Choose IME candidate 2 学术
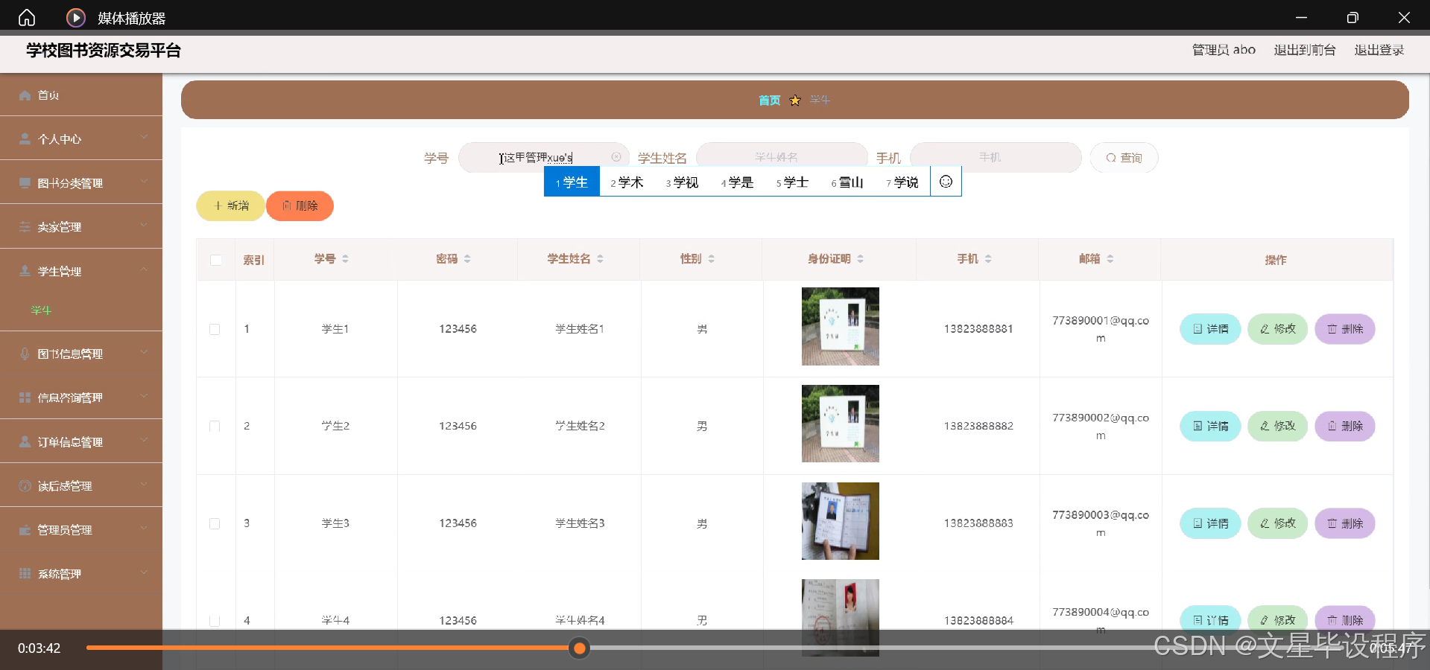1430x670 pixels. 627,182
